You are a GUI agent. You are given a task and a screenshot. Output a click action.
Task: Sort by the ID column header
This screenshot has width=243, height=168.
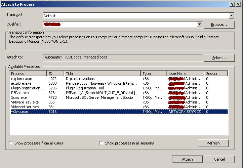point(55,74)
